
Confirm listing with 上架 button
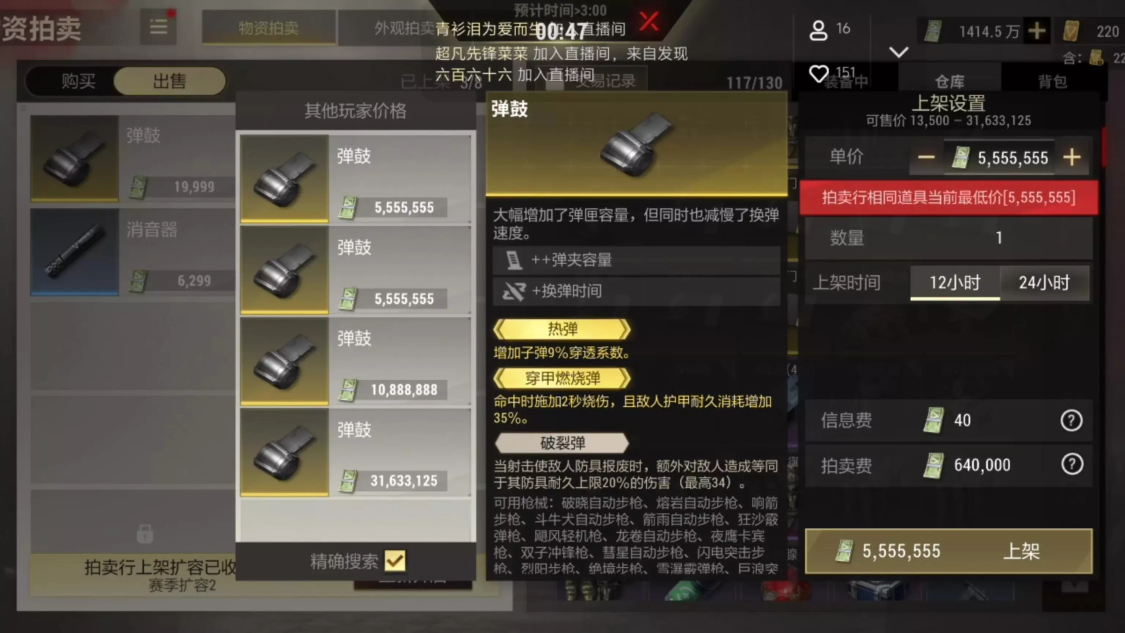click(948, 551)
